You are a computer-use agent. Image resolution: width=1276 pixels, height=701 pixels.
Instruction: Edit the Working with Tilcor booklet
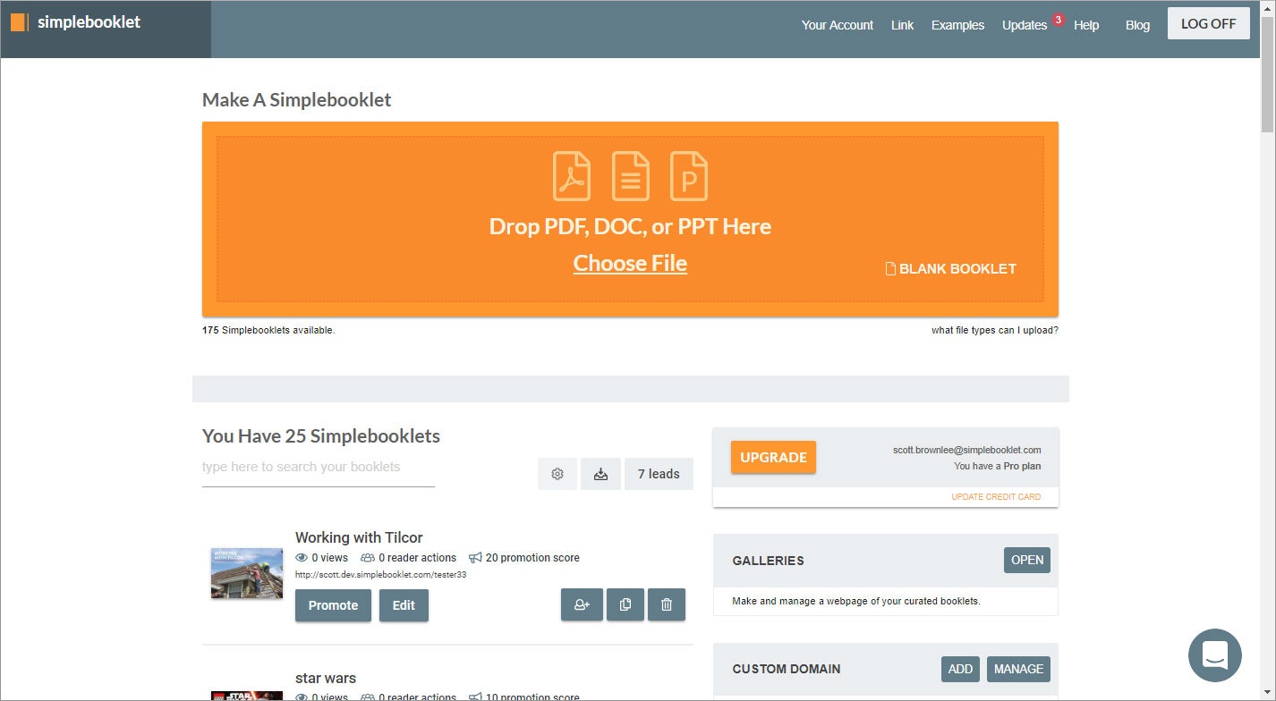coord(404,605)
